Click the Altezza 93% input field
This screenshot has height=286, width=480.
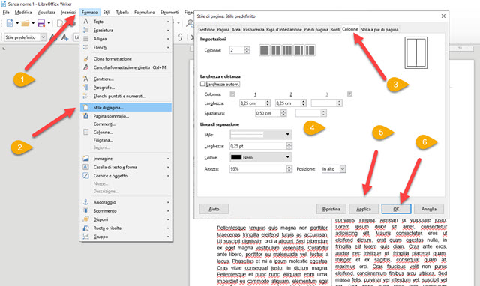258,168
